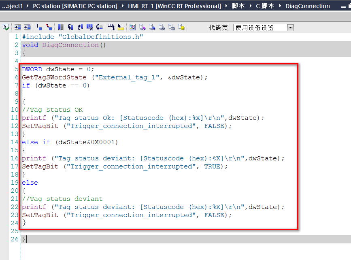Click the decrease indent icon
Viewport: 351px width, 260px height.
[27, 27]
